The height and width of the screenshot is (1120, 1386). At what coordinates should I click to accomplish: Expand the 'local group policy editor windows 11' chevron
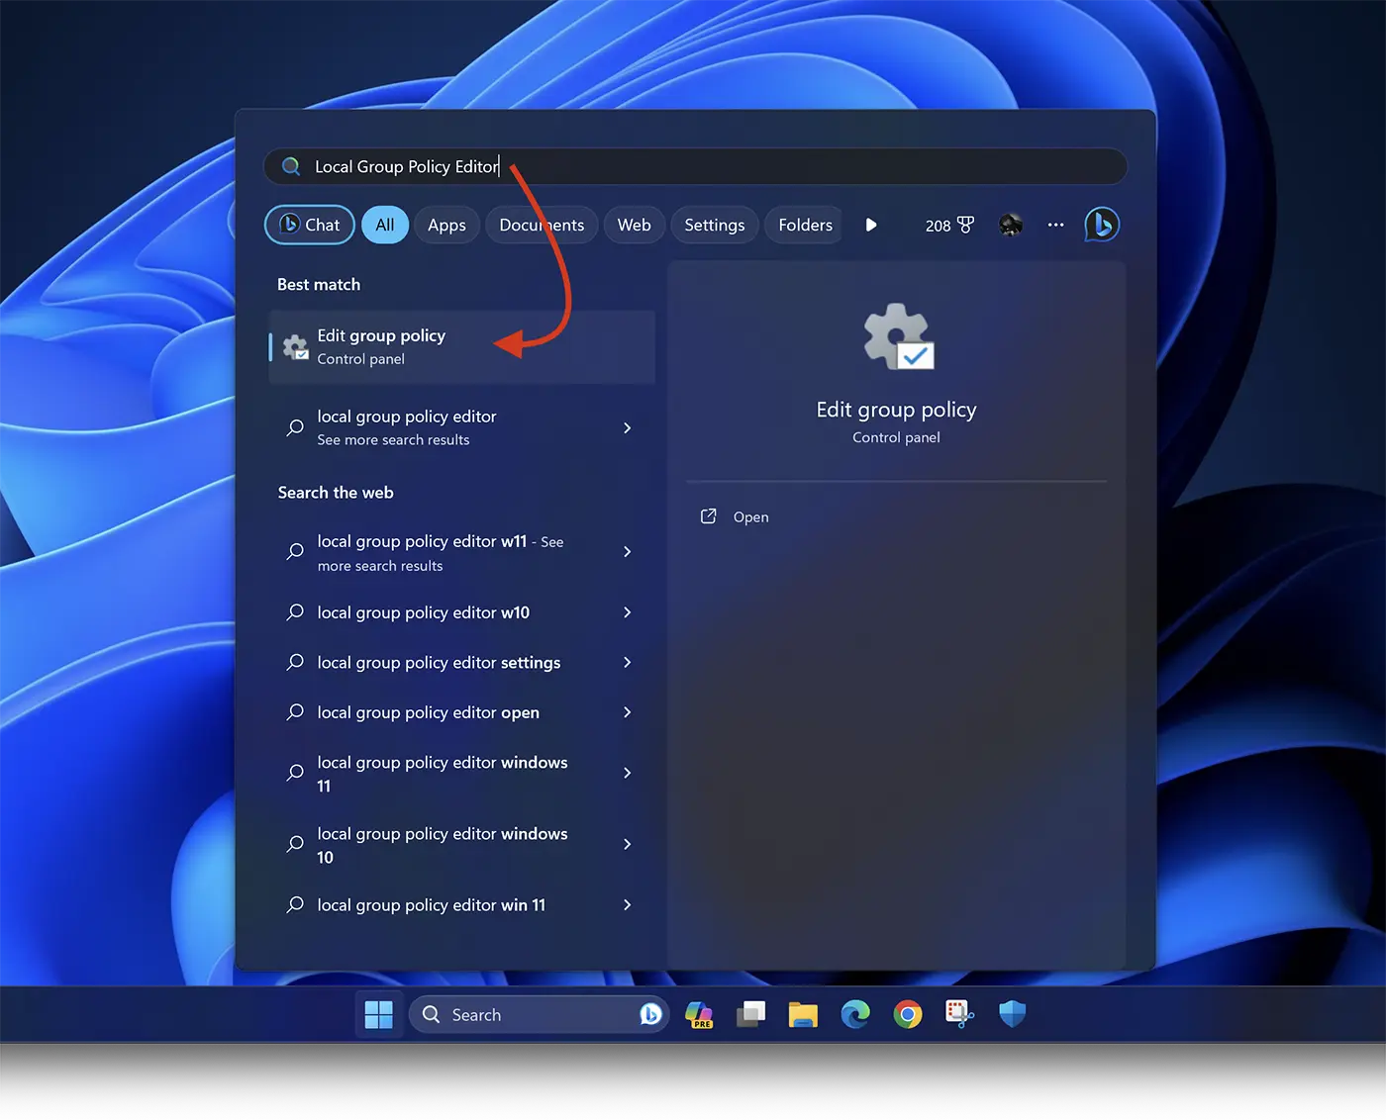[x=627, y=773]
